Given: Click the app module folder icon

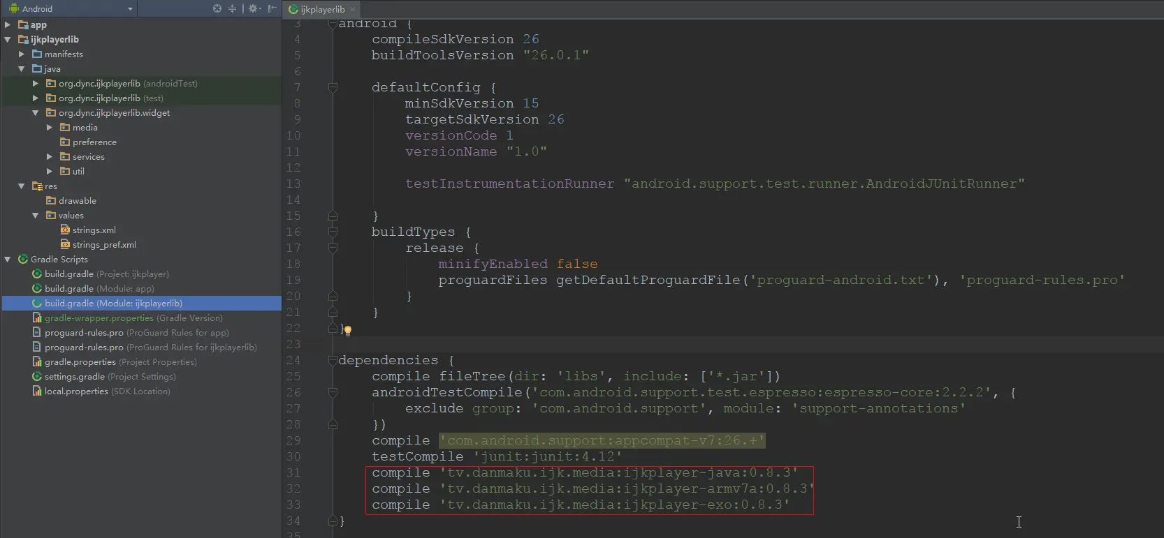Looking at the screenshot, I should tap(23, 24).
